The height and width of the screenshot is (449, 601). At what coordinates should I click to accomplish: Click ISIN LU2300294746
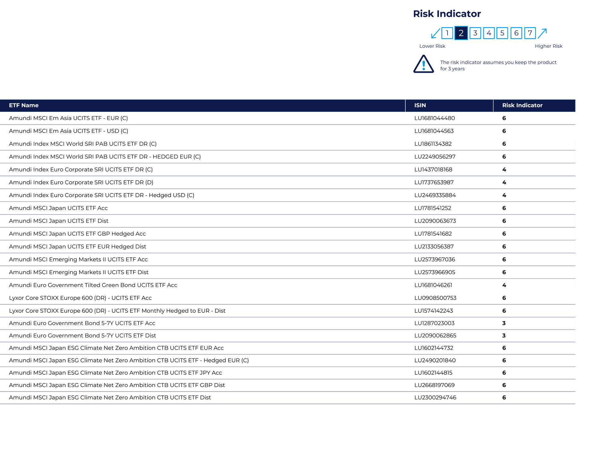[x=435, y=398]
